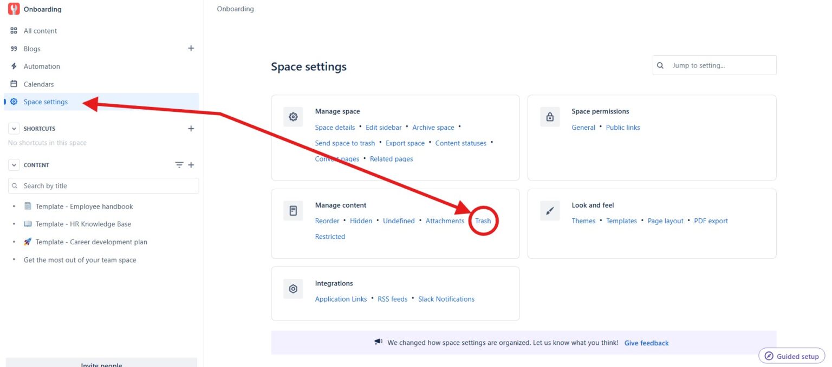Expand Template - Employee handbook tree item
This screenshot has height=367, width=832.
click(x=14, y=206)
